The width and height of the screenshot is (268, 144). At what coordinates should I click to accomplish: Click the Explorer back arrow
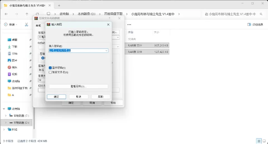coord(6,14)
